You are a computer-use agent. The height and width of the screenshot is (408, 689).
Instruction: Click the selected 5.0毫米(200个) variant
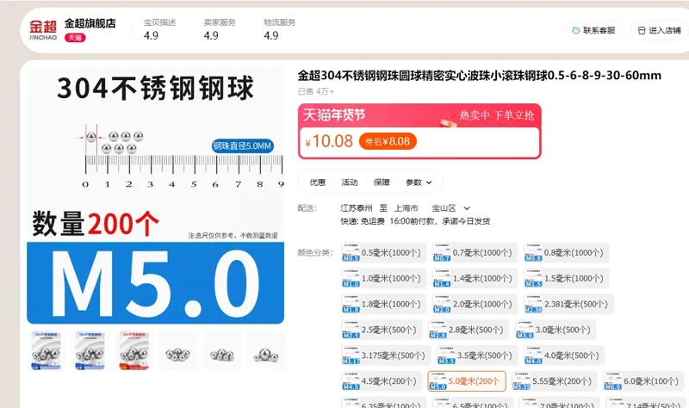tap(467, 381)
